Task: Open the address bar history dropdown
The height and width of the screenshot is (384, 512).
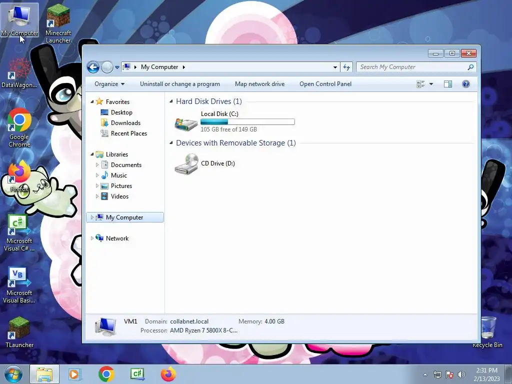Action: 335,67
